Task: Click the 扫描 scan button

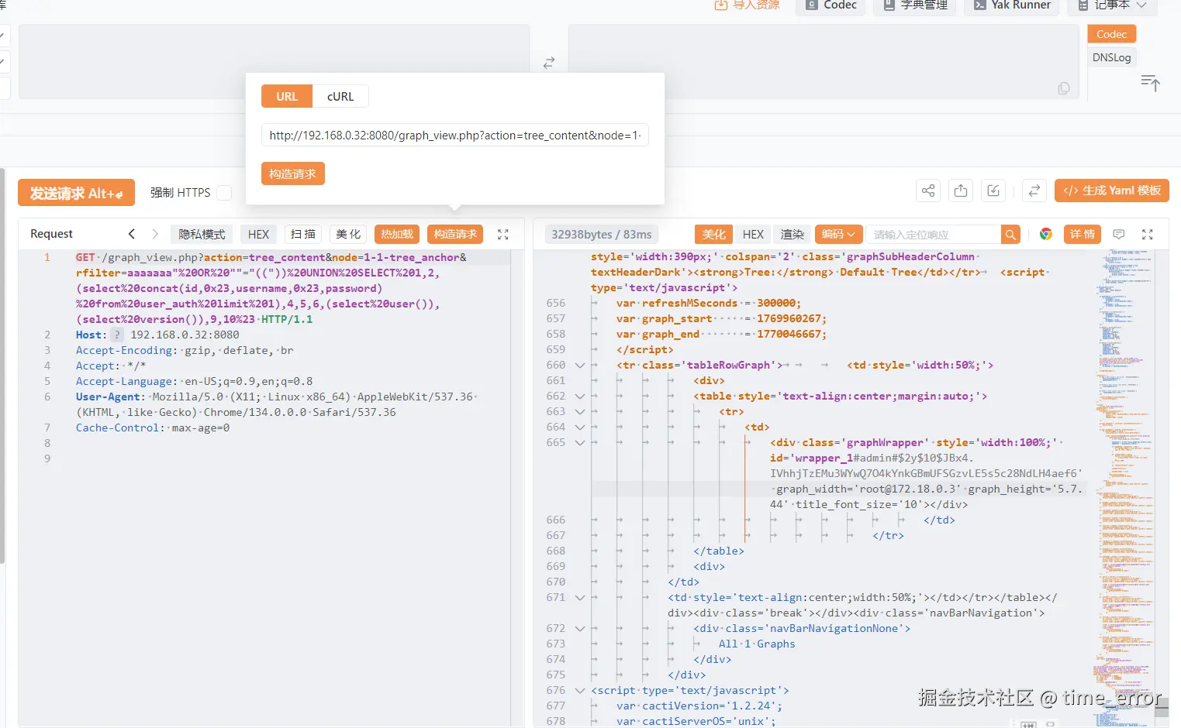Action: pos(302,234)
